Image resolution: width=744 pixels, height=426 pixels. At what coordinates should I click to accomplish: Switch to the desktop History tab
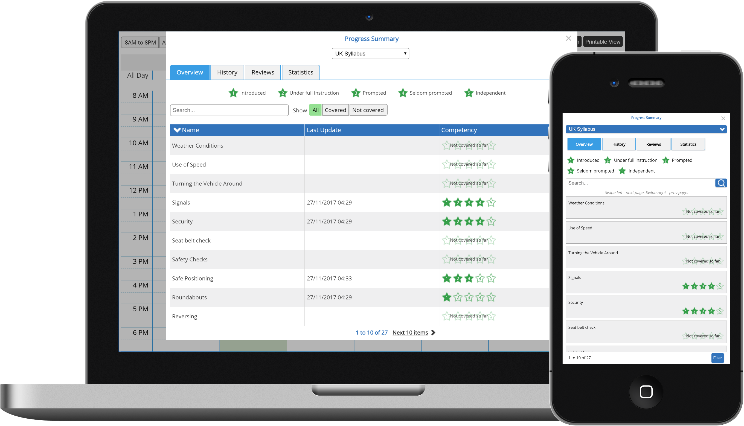pos(227,72)
